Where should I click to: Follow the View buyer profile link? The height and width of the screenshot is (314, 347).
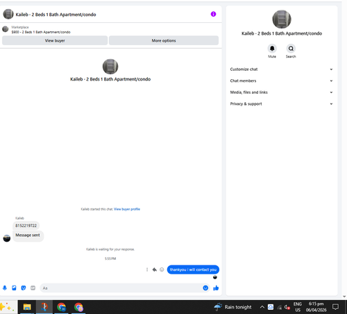coord(127,209)
